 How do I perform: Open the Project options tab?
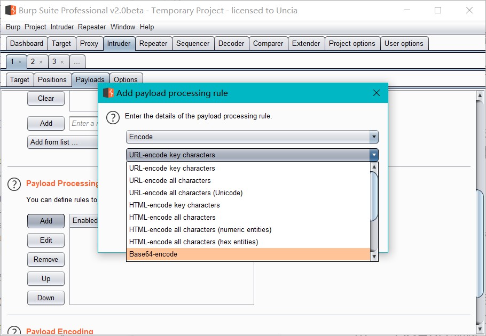(x=352, y=43)
